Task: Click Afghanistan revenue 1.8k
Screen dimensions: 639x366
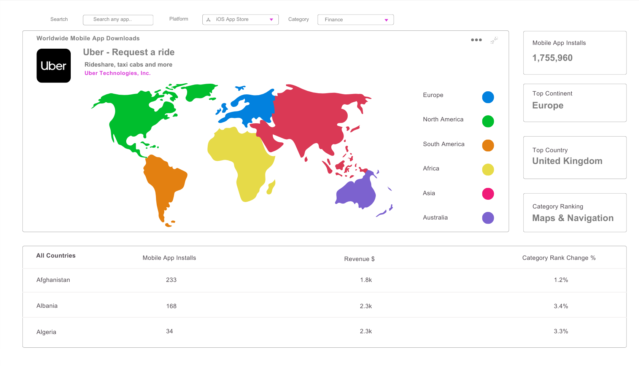Action: click(366, 280)
